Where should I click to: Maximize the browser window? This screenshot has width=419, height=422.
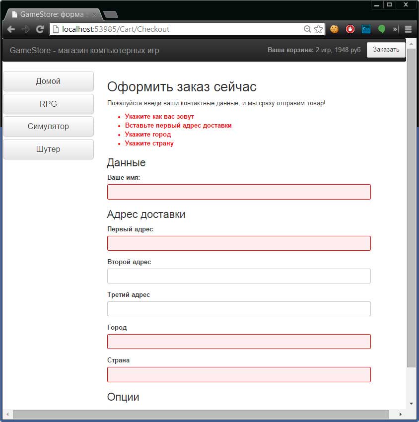(x=389, y=5)
